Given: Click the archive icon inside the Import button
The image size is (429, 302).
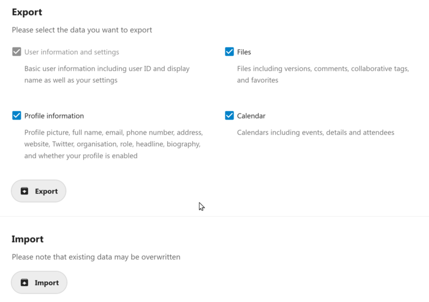Looking at the screenshot, I should click(x=25, y=282).
